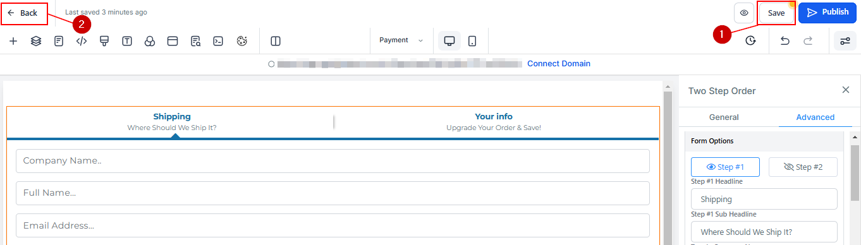Open the layers stack icon
The image size is (861, 245).
(x=36, y=41)
